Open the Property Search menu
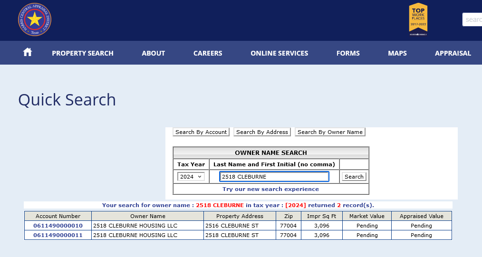Viewport: 482px width, 257px height. tap(83, 53)
